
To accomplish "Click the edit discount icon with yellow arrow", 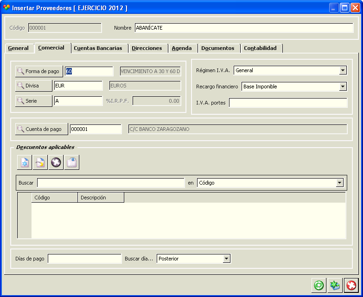I will (x=40, y=162).
